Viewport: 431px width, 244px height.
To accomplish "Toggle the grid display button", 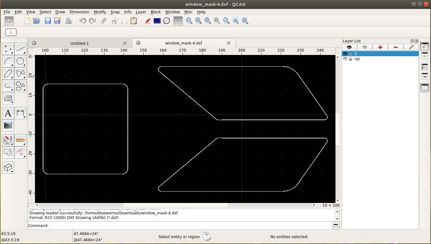I will (178, 21).
